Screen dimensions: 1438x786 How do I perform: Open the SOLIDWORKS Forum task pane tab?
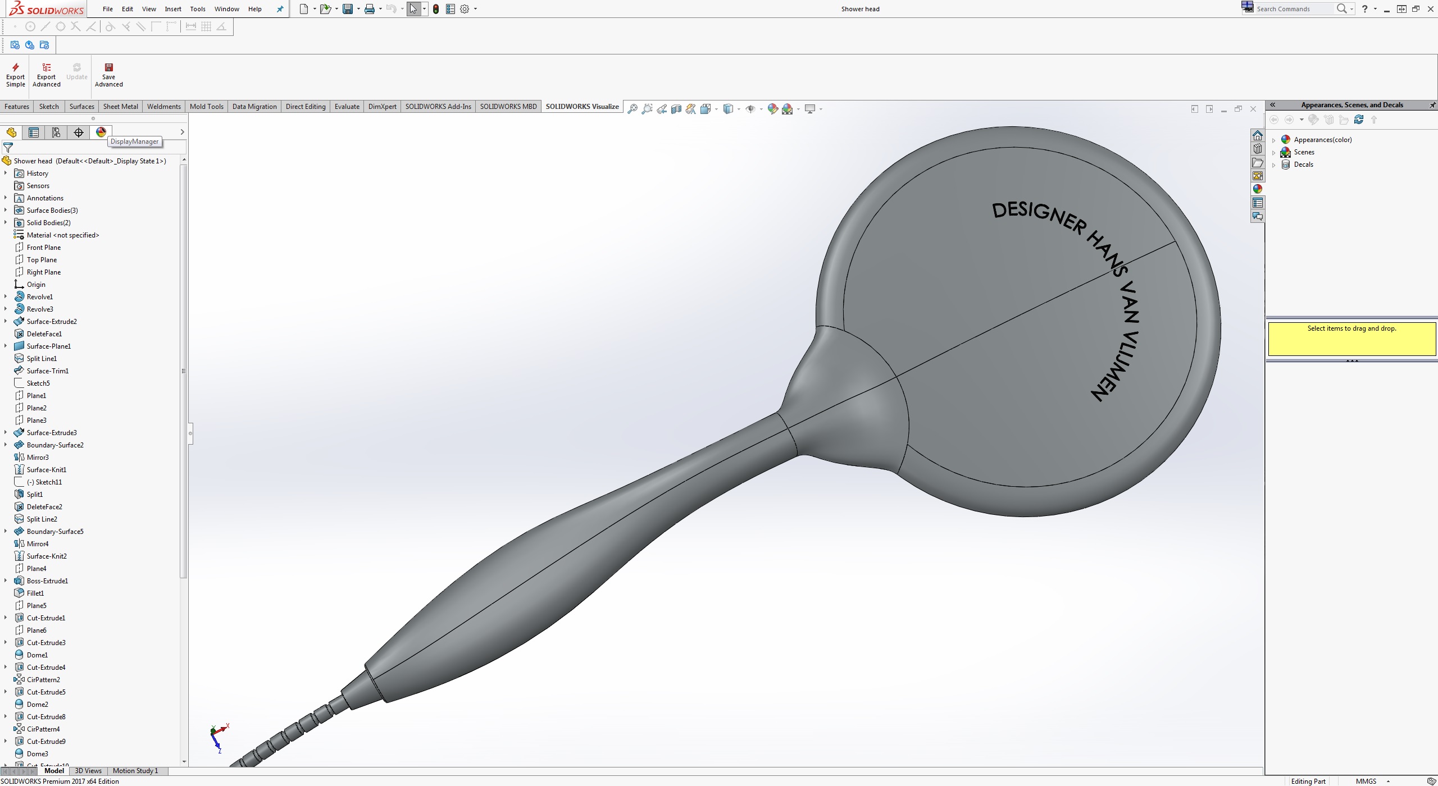(x=1257, y=217)
